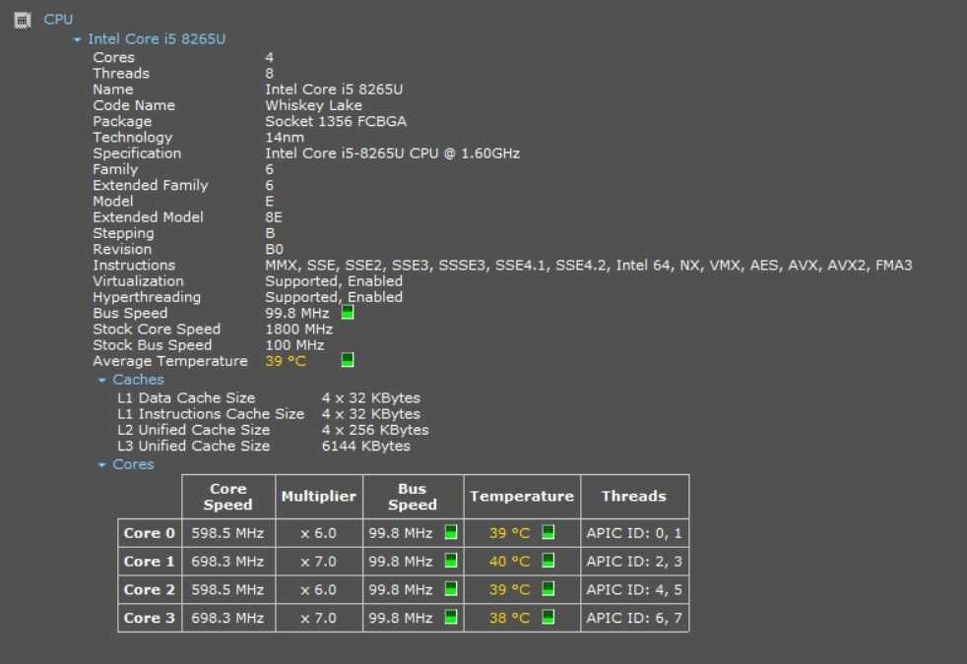This screenshot has width=967, height=664.
Task: Click L1 Instructions Cache Size row
Action: [269, 414]
